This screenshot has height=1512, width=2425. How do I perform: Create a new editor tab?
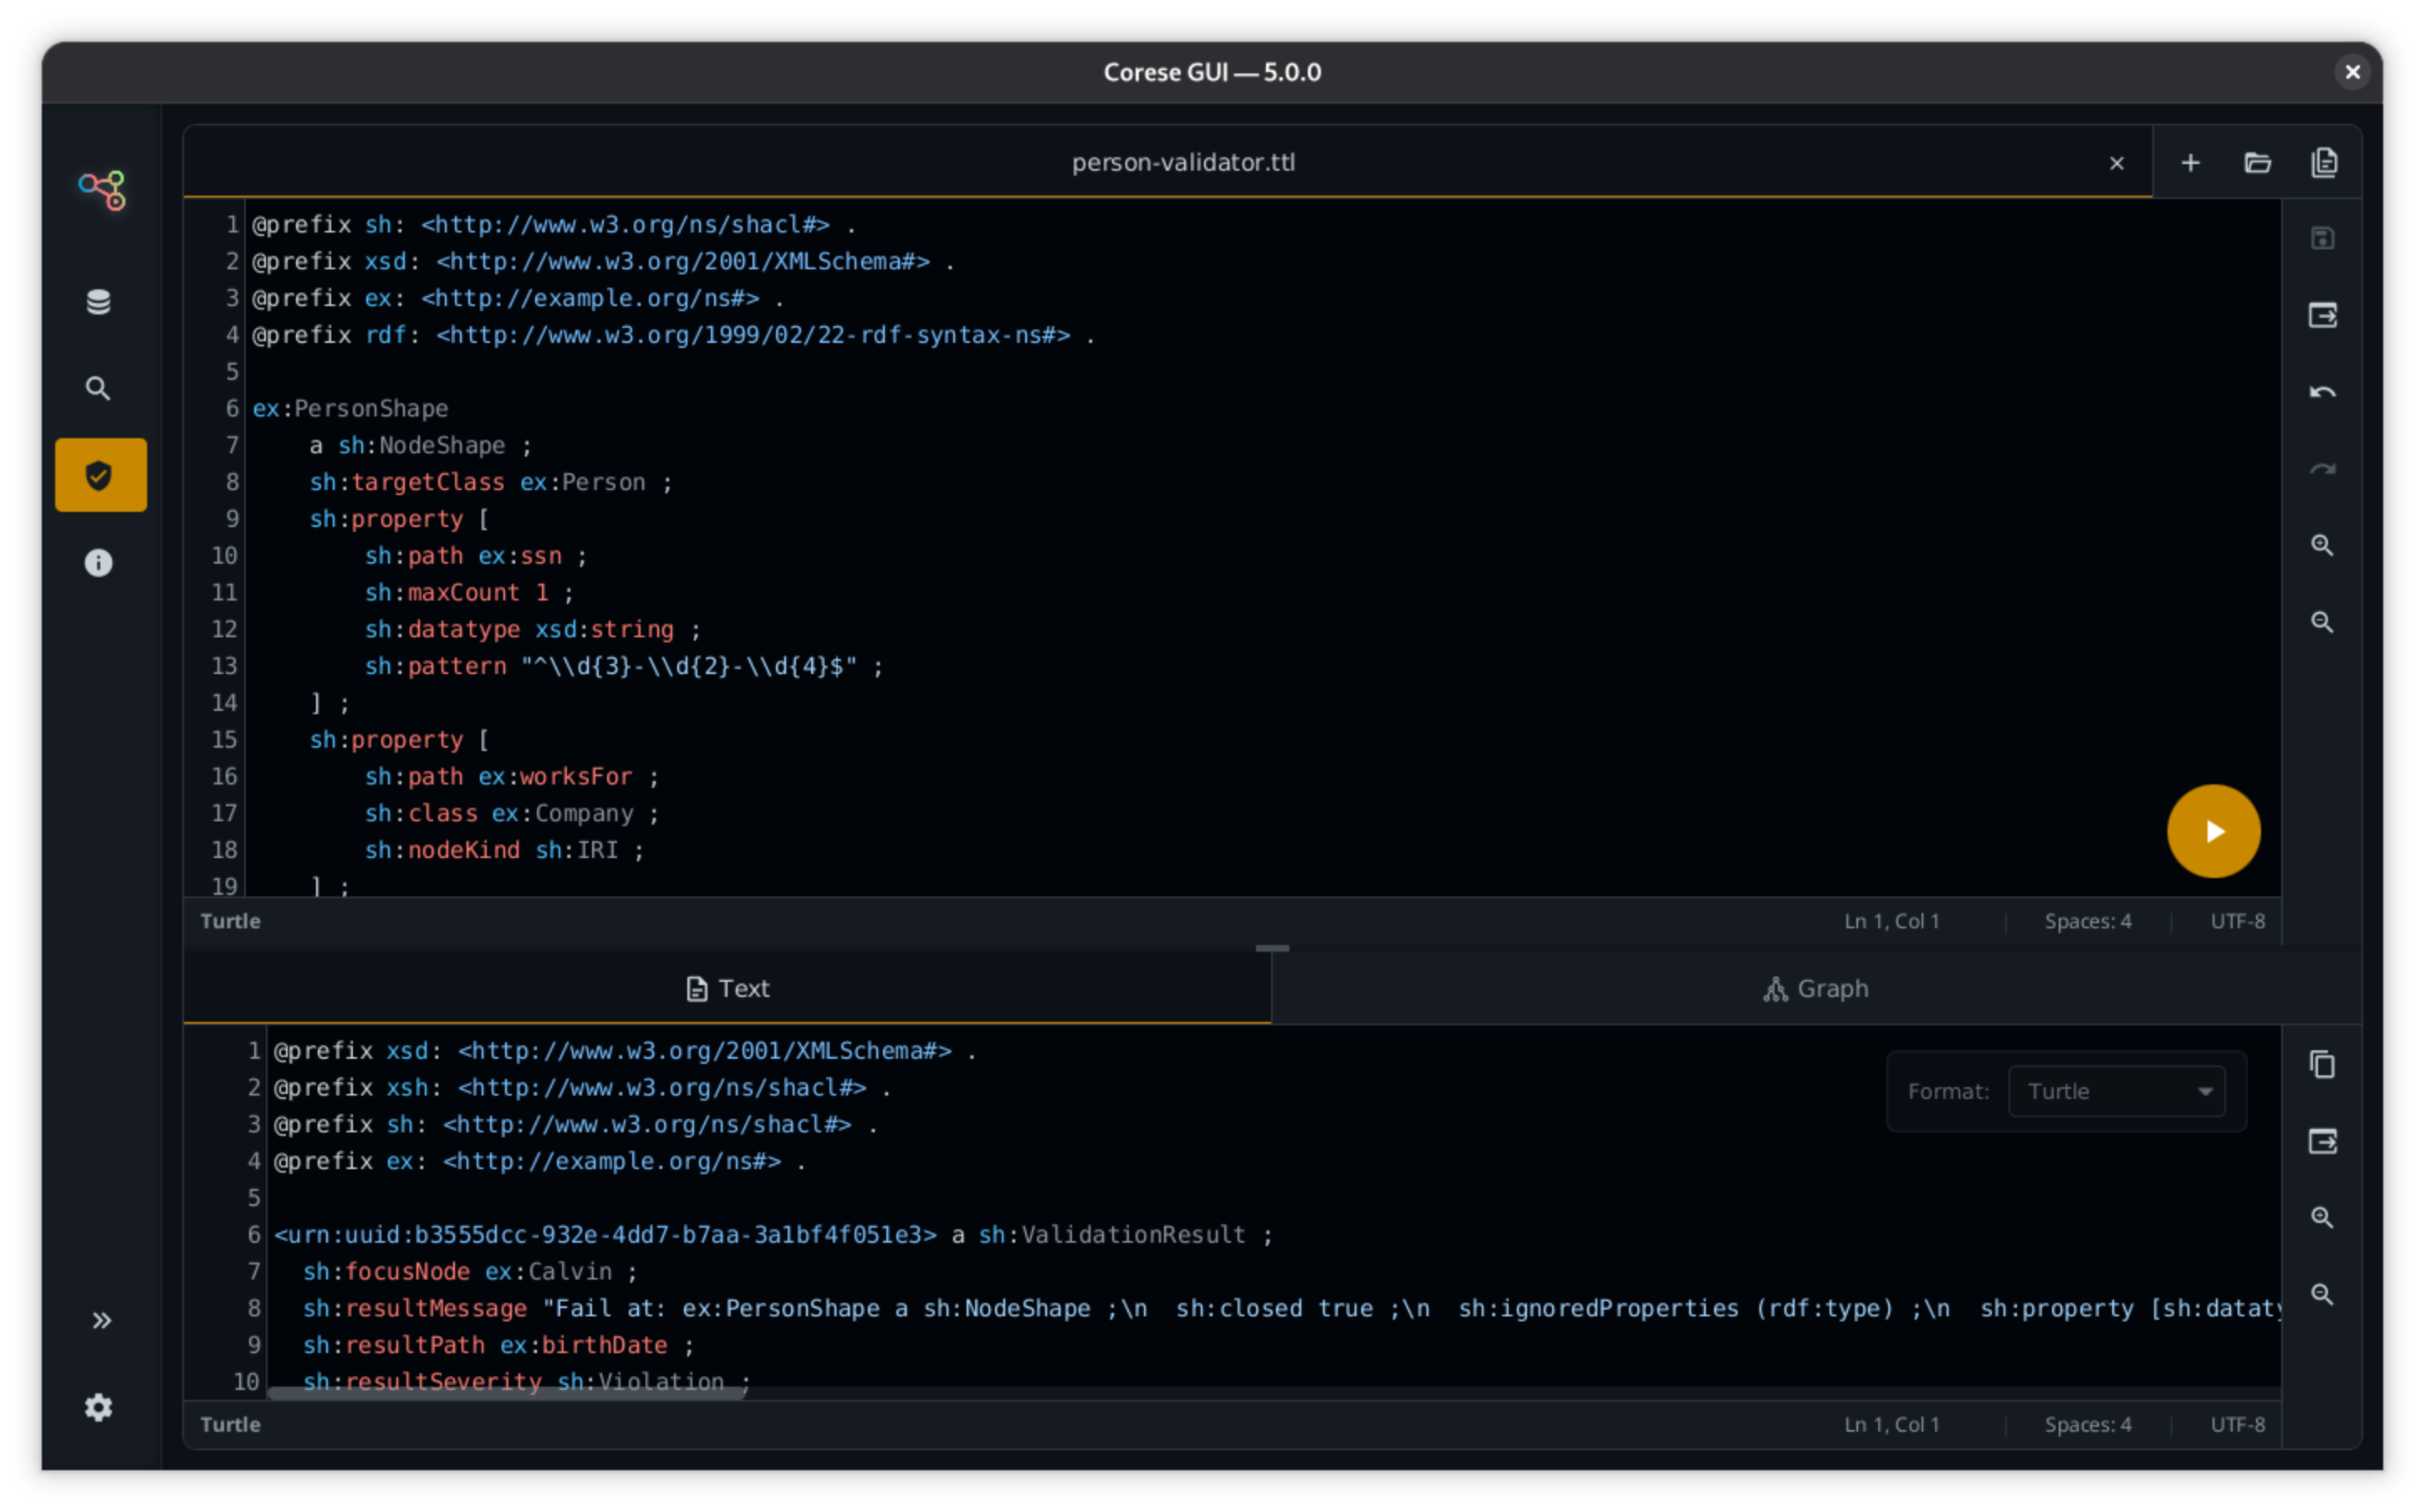coord(2190,162)
